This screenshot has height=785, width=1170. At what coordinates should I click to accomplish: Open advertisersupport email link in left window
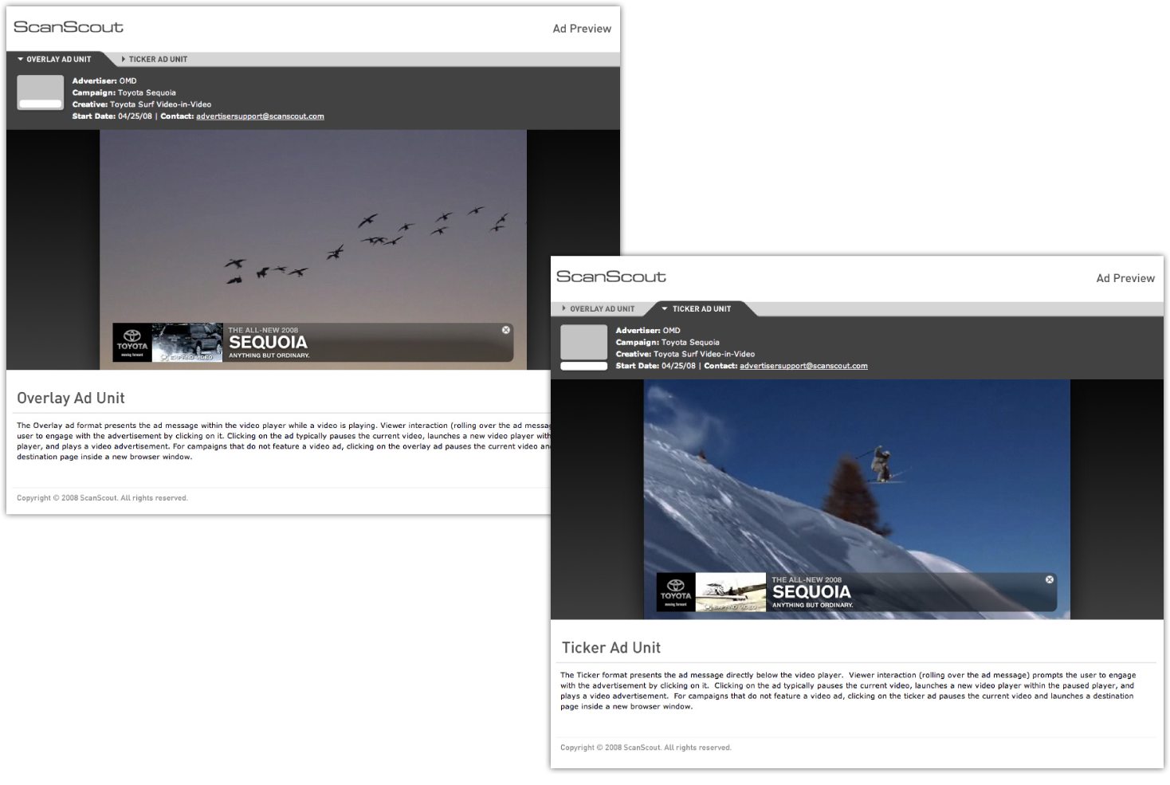click(x=260, y=116)
